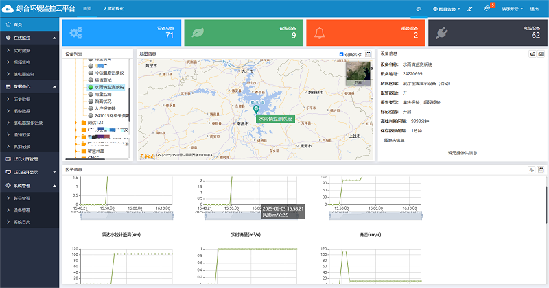Click the 卫星 satellite map thumbnail
The width and height of the screenshot is (549, 288).
click(x=357, y=73)
